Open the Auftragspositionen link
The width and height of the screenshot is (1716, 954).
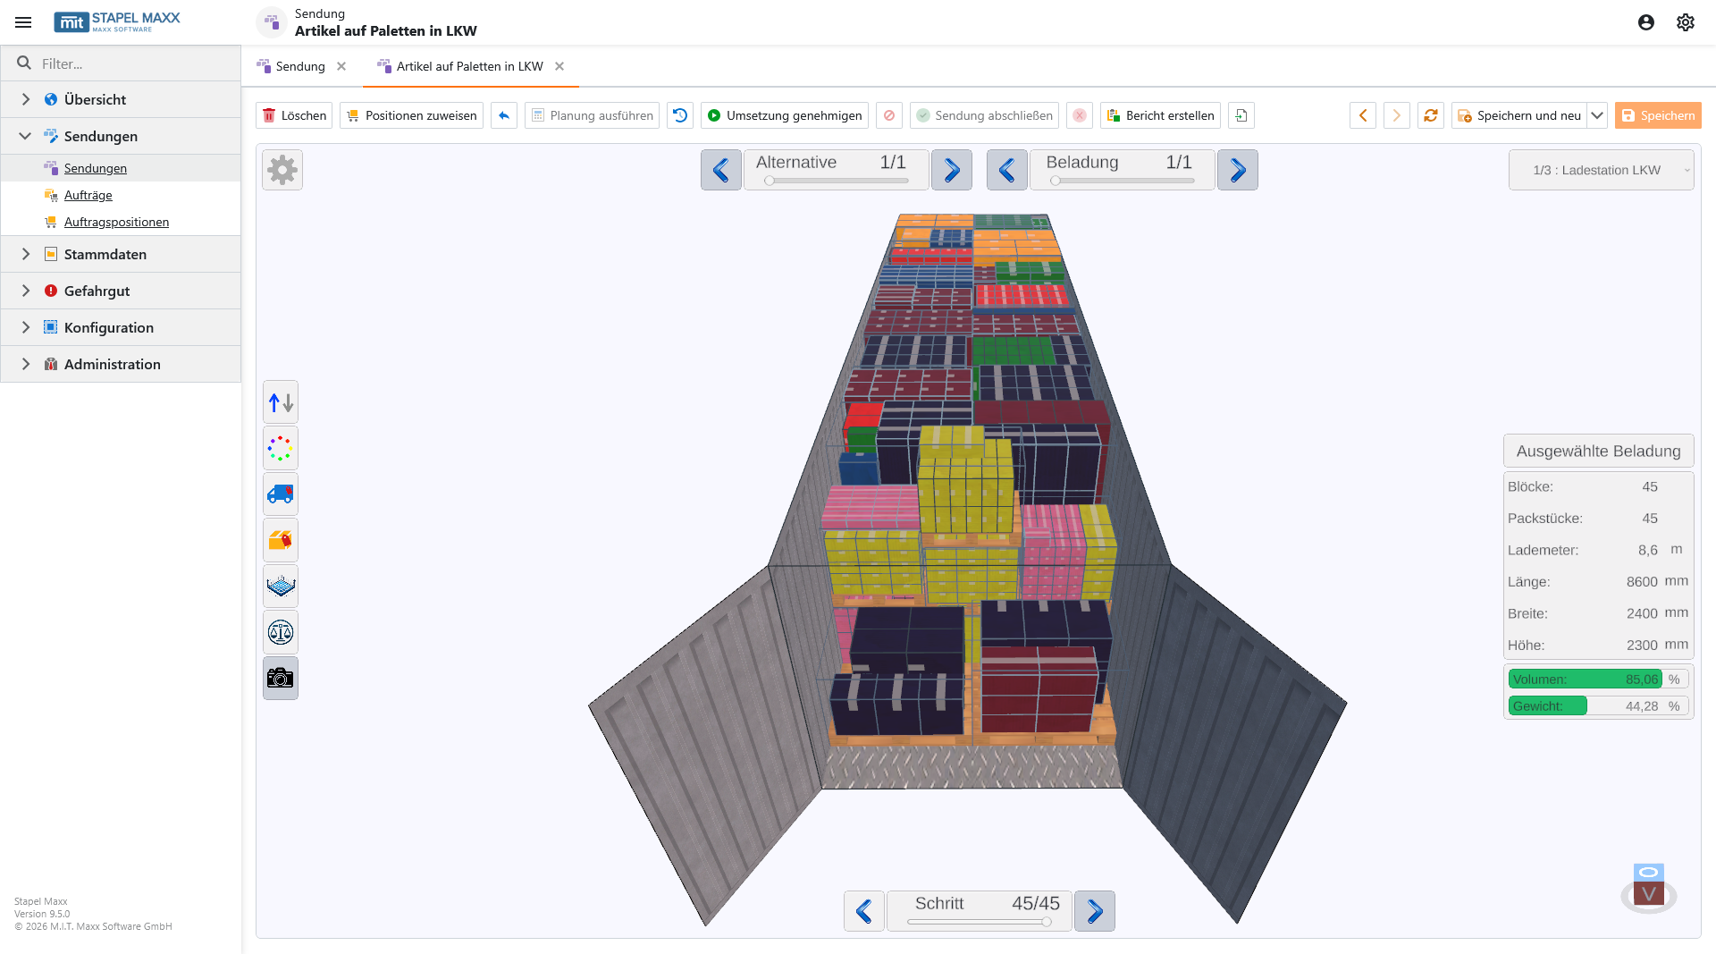[117, 222]
